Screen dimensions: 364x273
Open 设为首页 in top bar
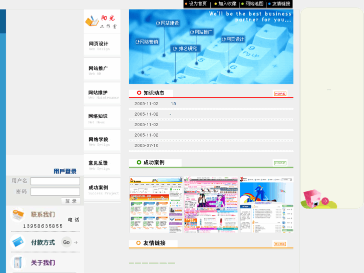pyautogui.click(x=197, y=4)
